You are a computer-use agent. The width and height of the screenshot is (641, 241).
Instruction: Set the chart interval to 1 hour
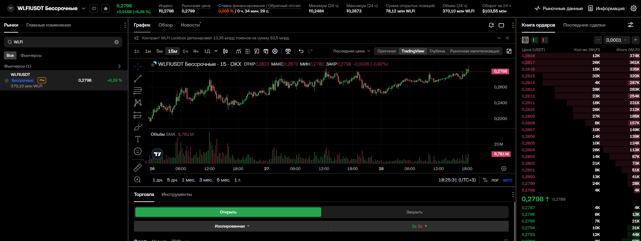point(185,51)
